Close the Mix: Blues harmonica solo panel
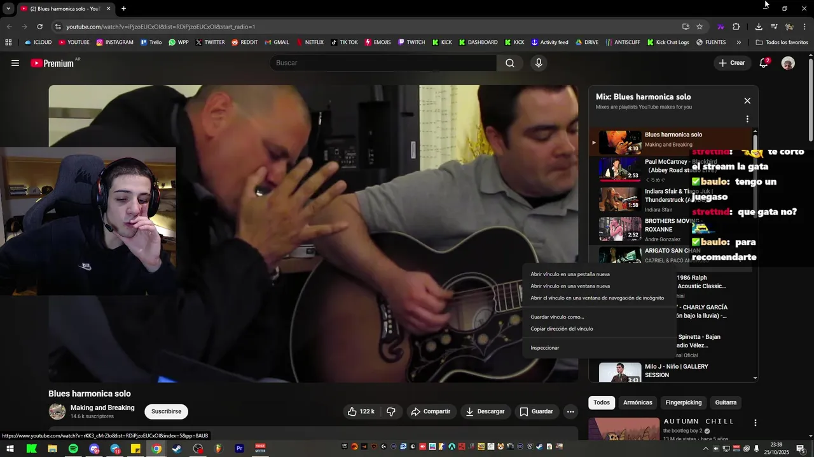The width and height of the screenshot is (814, 457). [747, 100]
